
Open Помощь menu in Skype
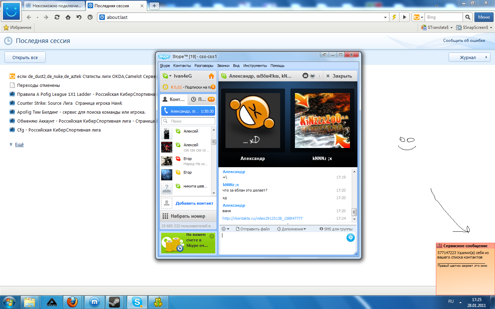tap(277, 66)
